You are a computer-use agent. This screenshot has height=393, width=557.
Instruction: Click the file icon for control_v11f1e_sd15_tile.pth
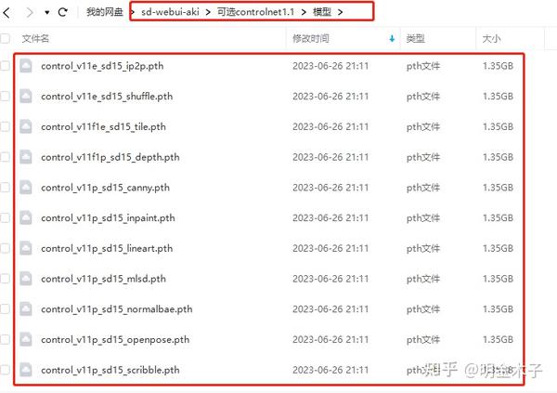click(x=26, y=126)
